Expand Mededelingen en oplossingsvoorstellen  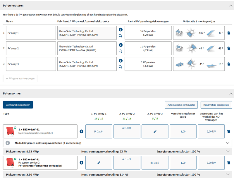pos(228,143)
